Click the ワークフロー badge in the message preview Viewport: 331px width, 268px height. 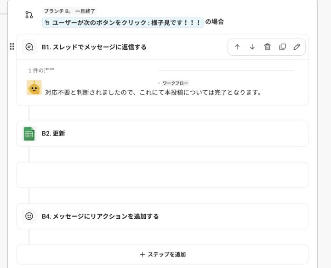(175, 83)
